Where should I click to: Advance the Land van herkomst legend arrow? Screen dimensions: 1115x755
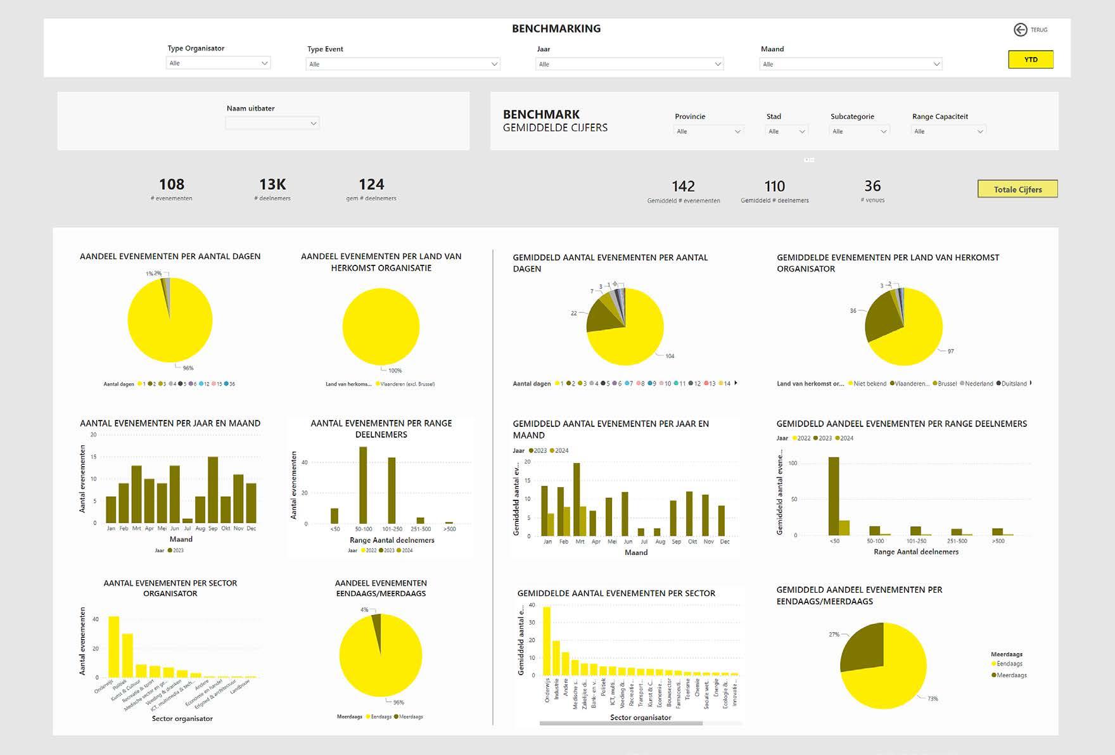point(1031,383)
